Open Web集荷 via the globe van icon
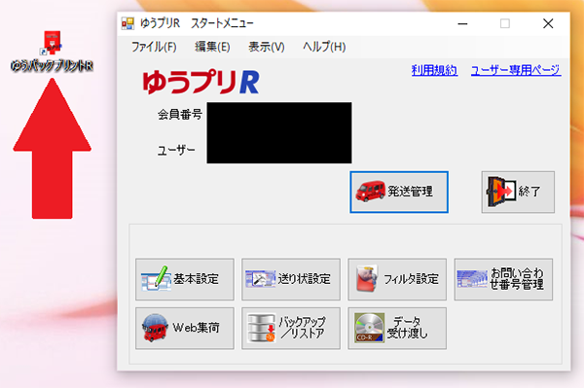 [x=155, y=328]
